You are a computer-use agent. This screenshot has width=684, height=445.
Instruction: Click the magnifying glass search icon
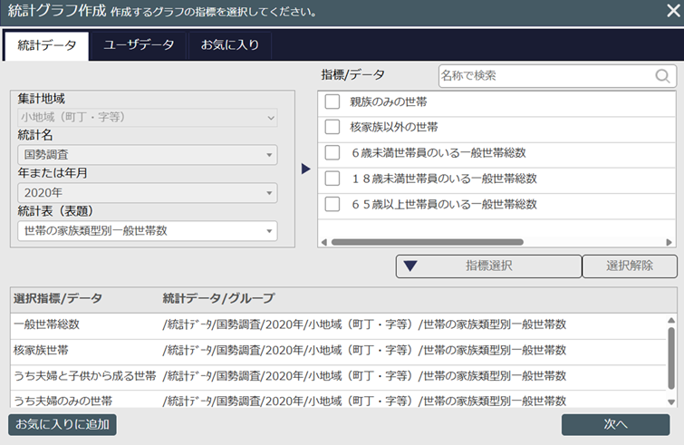[x=663, y=76]
